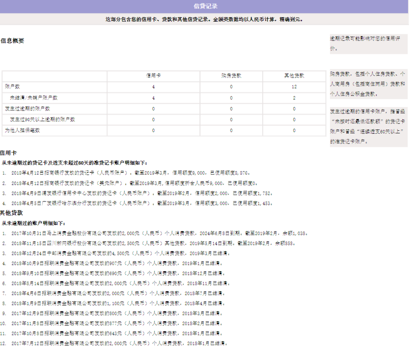Image resolution: width=412 pixels, height=356 pixels.
Task: Select the '账户数' row label
Action: coord(12,86)
